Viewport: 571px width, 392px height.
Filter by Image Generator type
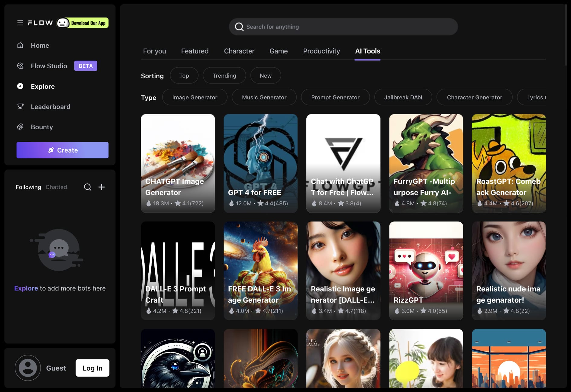pyautogui.click(x=195, y=97)
